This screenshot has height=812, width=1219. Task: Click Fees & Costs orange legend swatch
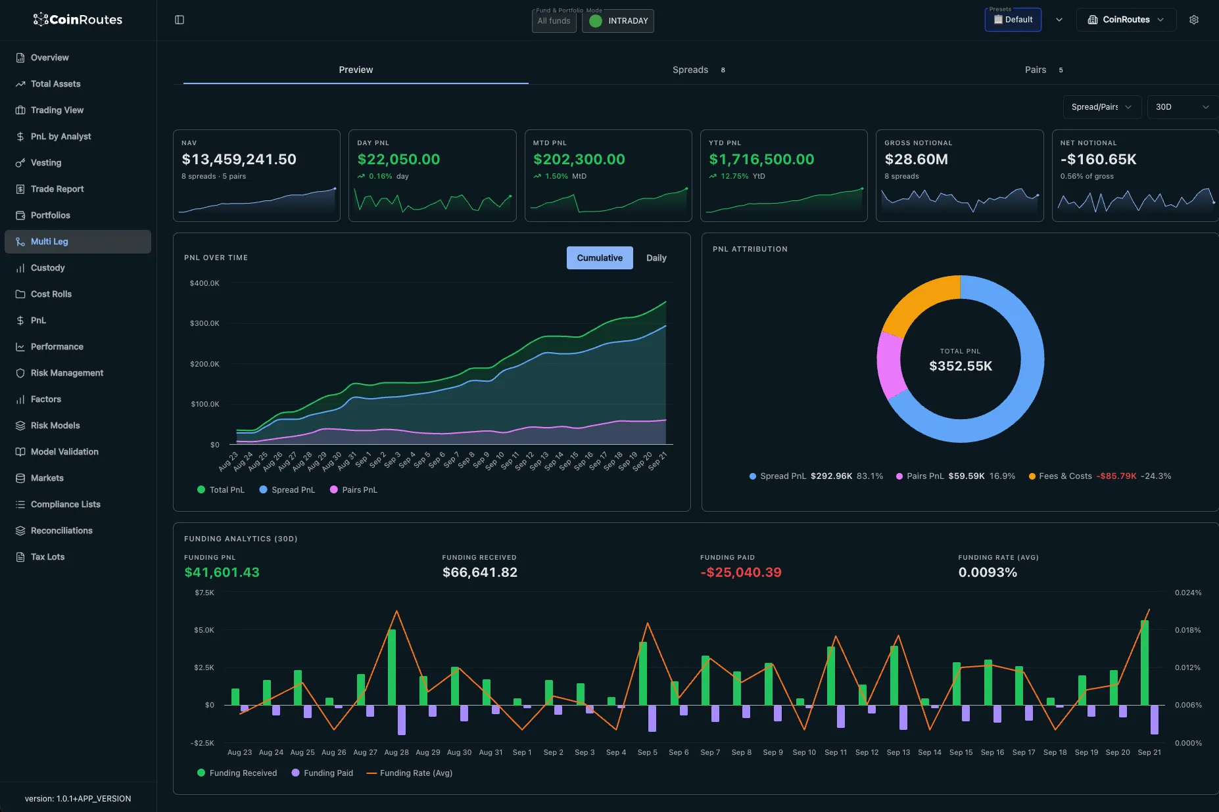(x=1032, y=476)
